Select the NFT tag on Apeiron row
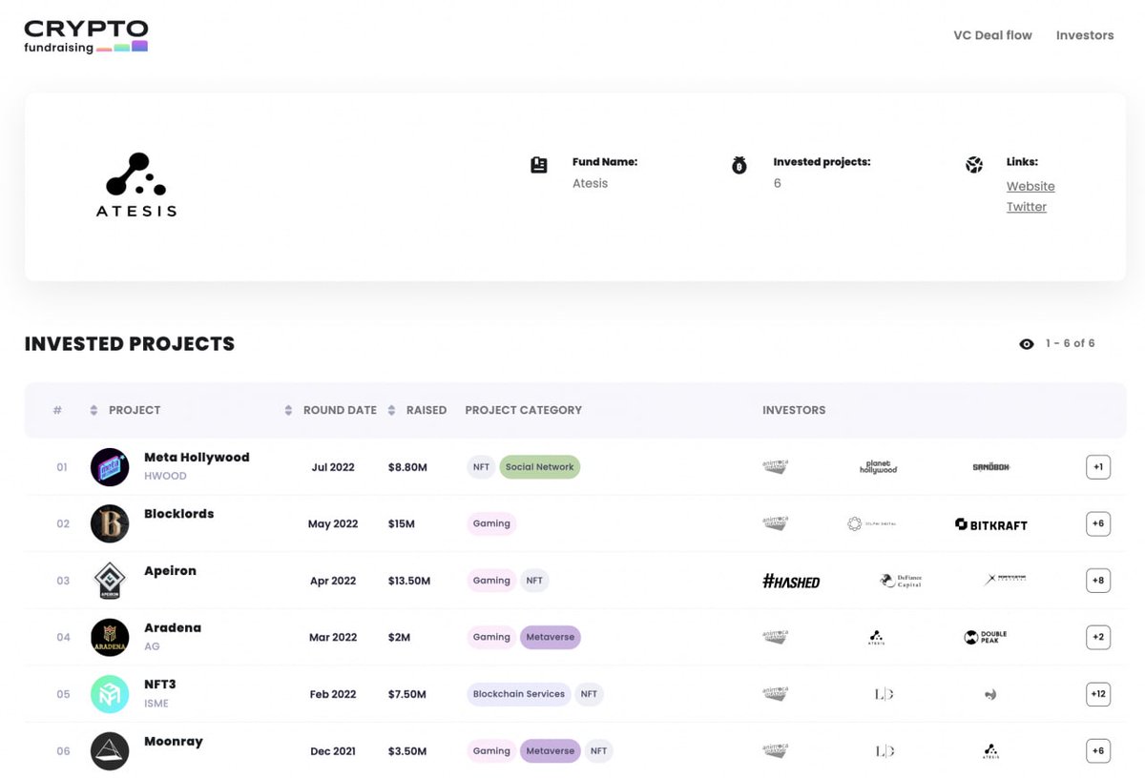1145x778 pixels. tap(534, 581)
